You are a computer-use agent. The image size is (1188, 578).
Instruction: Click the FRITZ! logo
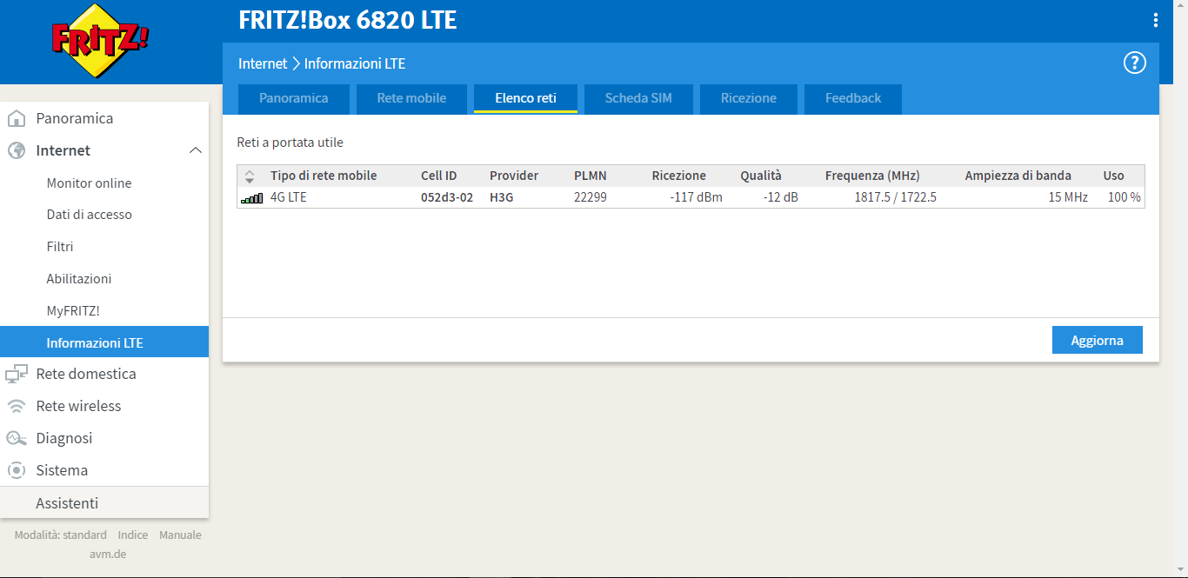(100, 41)
